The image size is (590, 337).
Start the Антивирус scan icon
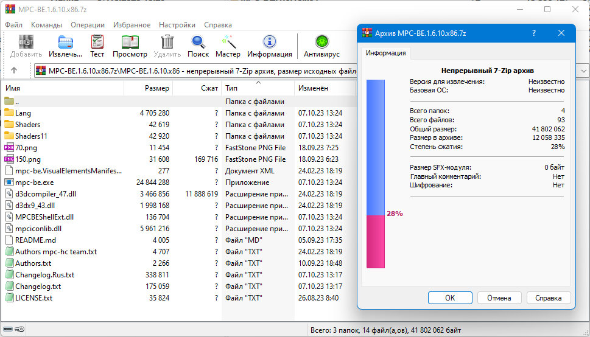(321, 42)
